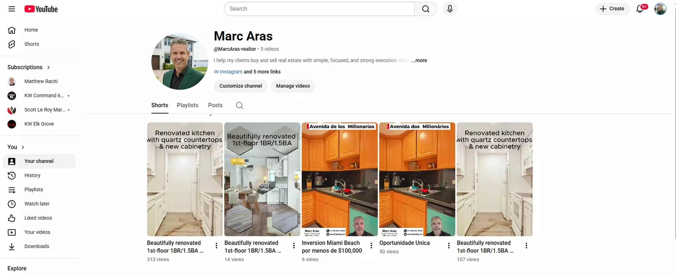676x275 pixels.
Task: Click the magnifier search button
Action: tap(426, 9)
